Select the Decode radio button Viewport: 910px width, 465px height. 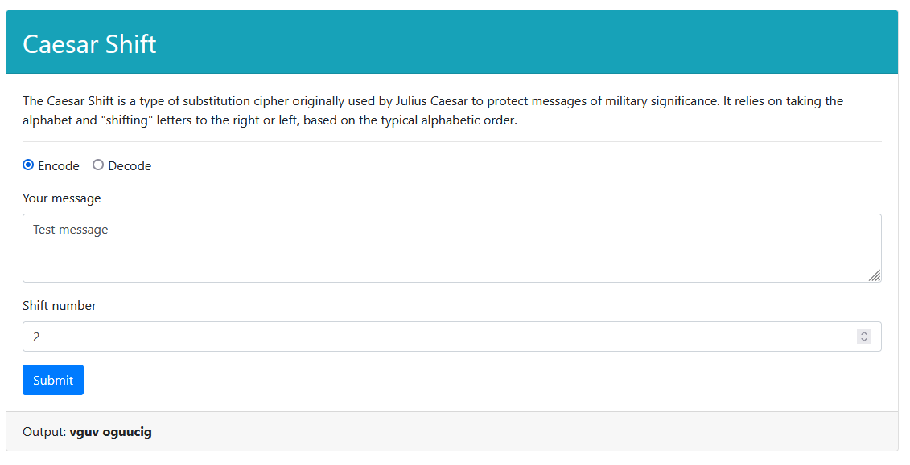[x=98, y=165]
